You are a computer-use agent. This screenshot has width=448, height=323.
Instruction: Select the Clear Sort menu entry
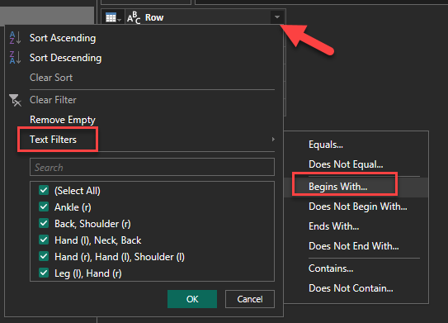click(x=51, y=78)
